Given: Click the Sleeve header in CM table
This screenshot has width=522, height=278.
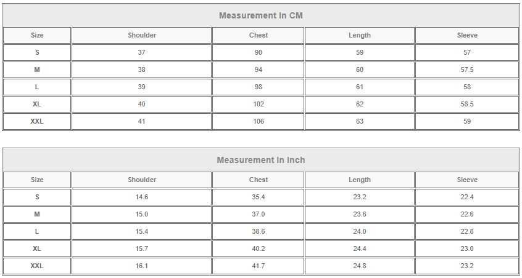Looking at the screenshot, I should coord(467,35).
